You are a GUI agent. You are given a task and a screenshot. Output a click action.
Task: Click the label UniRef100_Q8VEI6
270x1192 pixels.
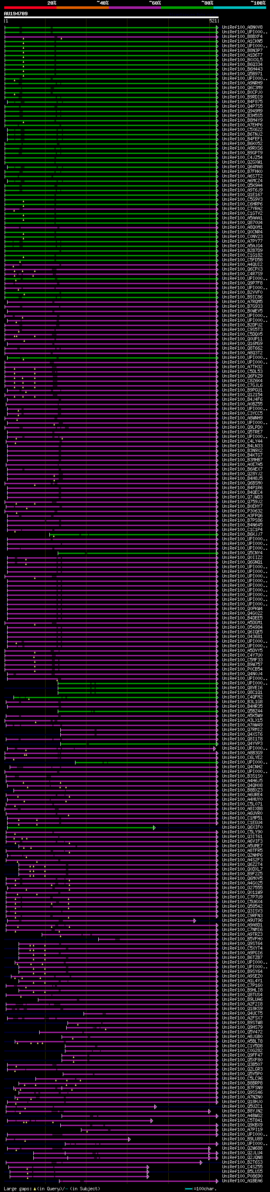(x=242, y=688)
